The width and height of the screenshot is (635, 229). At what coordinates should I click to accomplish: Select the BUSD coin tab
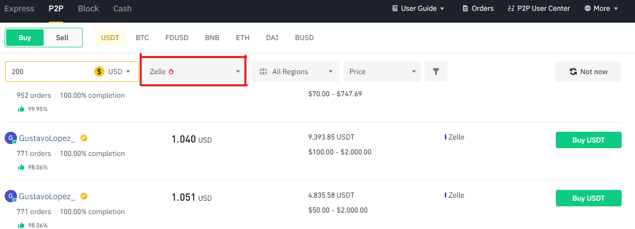click(x=304, y=38)
